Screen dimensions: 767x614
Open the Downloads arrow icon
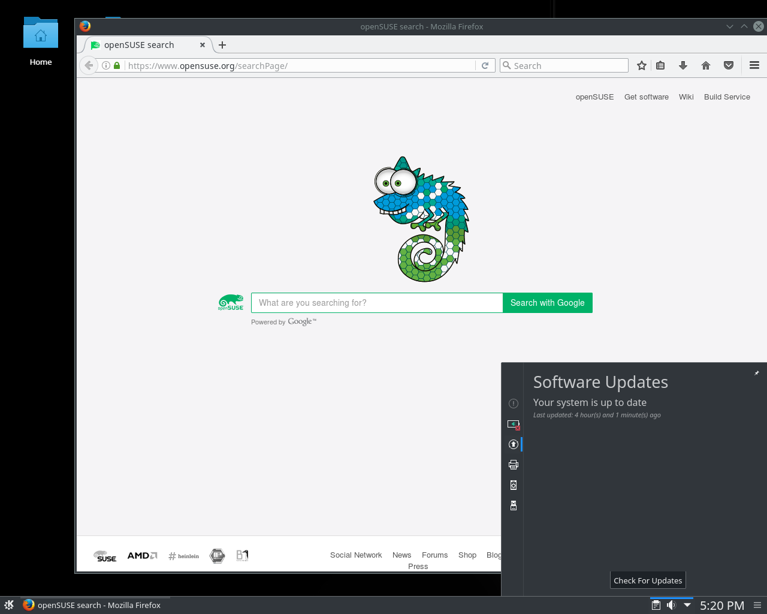(683, 65)
